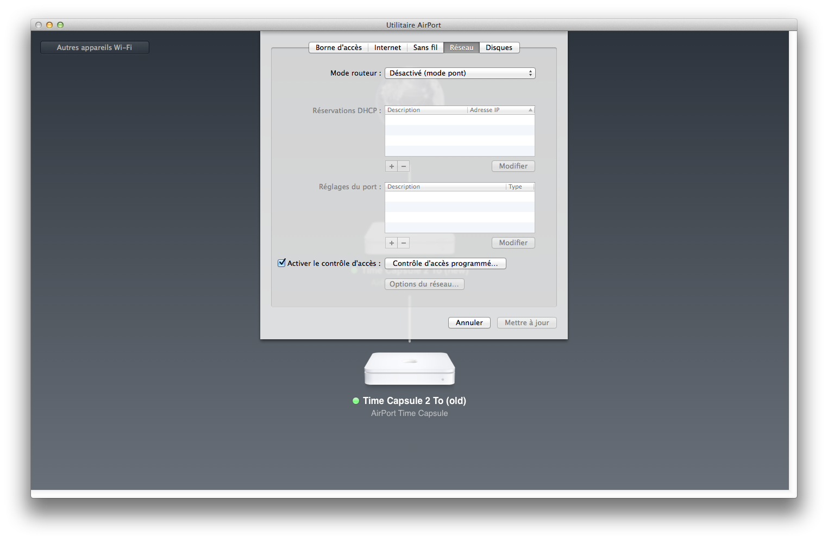Switch to Borne d'accès tab

338,48
